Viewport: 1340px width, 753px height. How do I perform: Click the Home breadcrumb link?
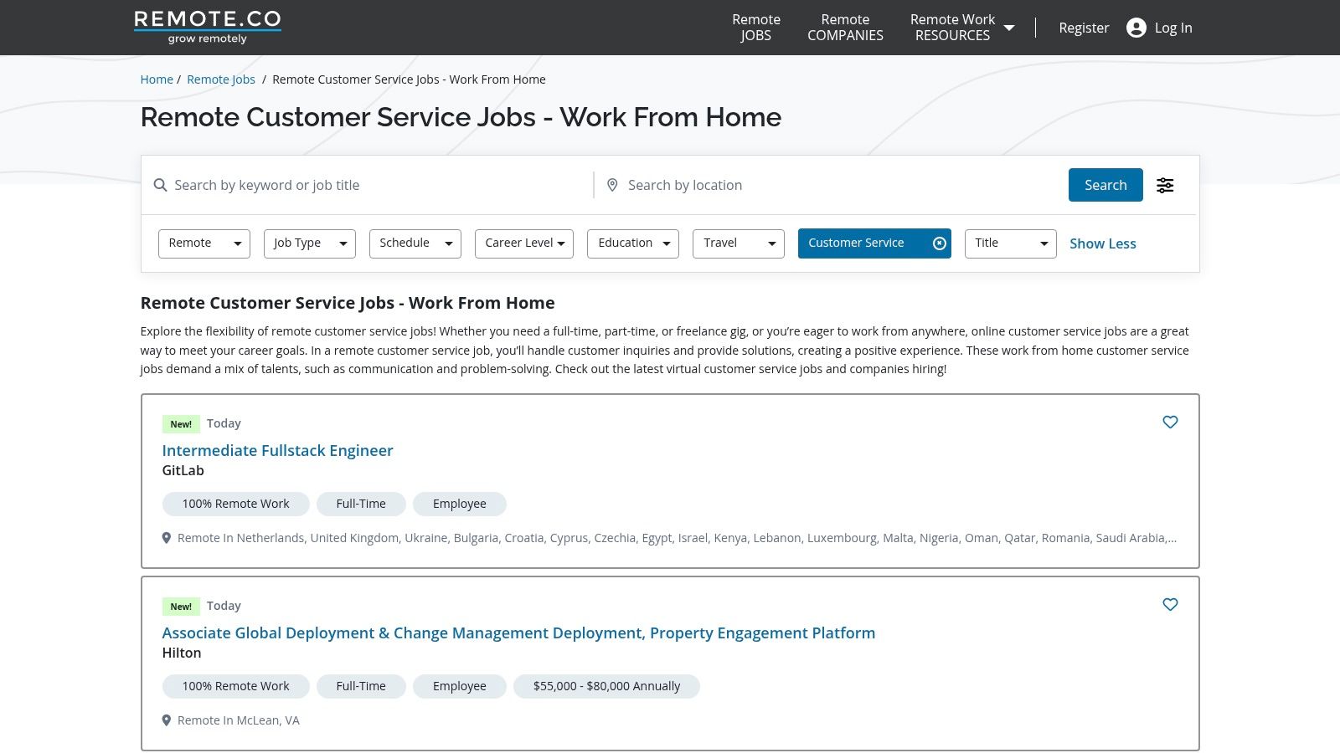tap(157, 79)
